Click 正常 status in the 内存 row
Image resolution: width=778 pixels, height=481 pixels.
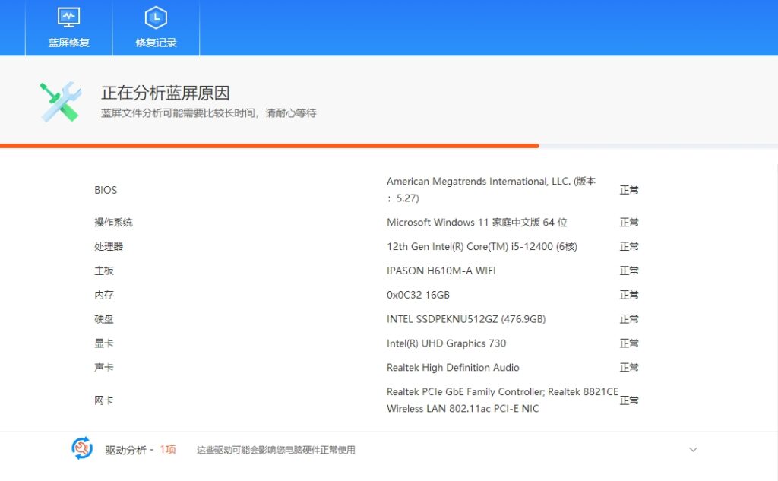click(x=629, y=295)
